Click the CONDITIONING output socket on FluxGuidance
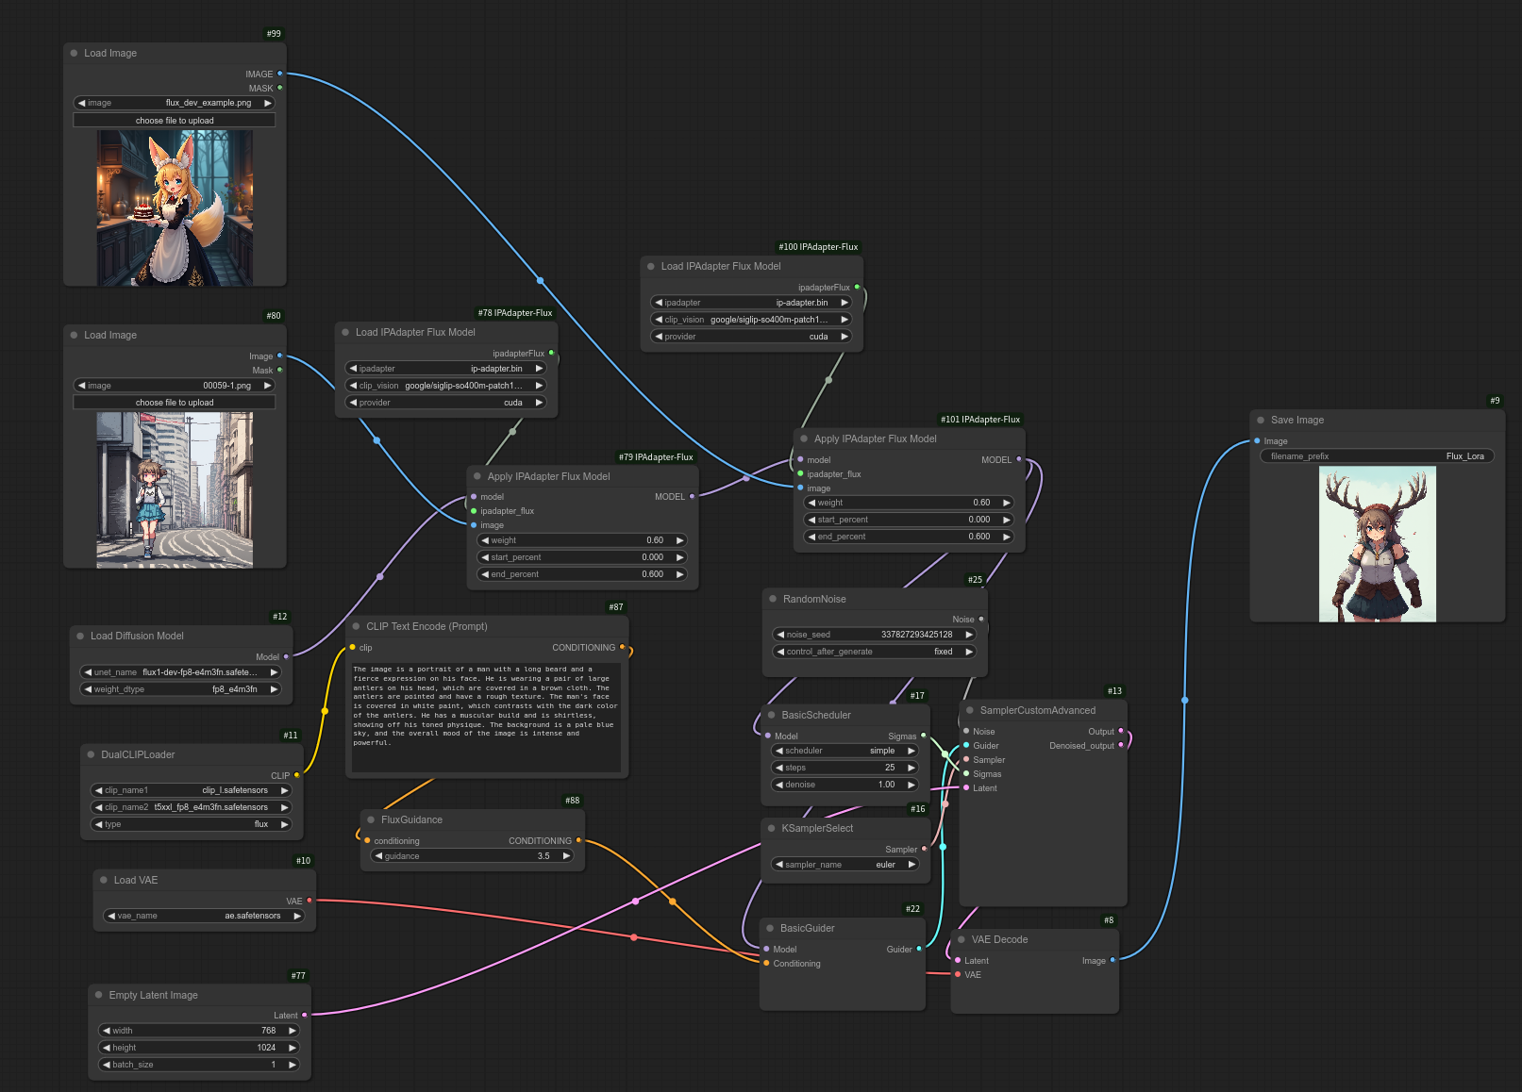1522x1092 pixels. [578, 840]
